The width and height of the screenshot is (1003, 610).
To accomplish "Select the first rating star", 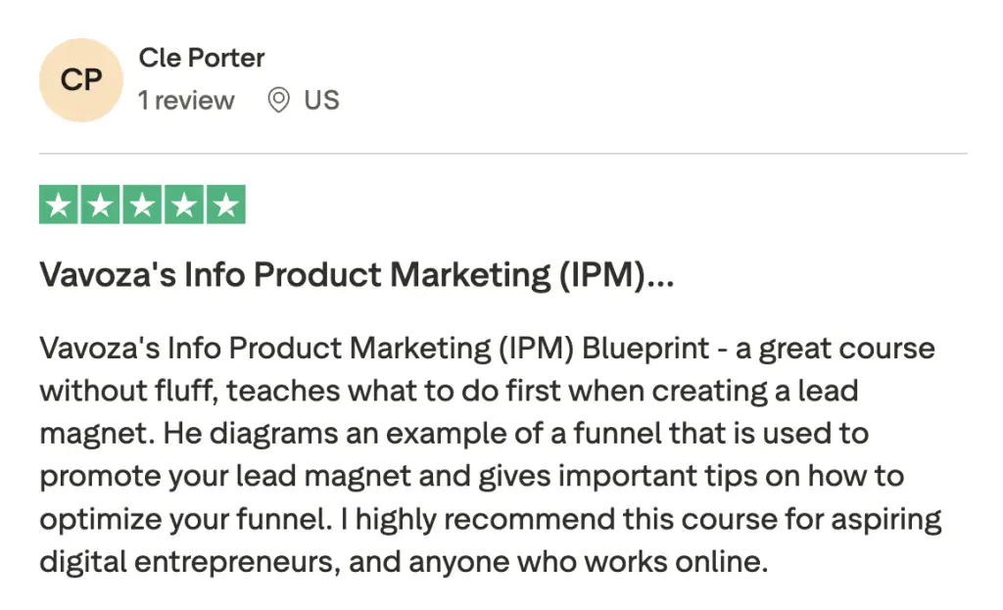I will [x=60, y=205].
